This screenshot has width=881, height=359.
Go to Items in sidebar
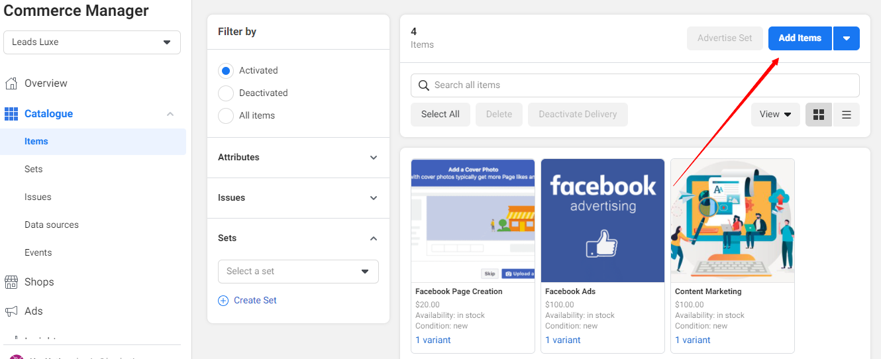[93, 142]
